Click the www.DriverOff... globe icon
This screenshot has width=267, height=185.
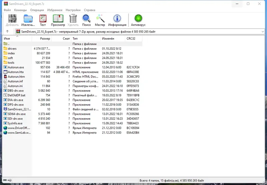click(x=5, y=128)
